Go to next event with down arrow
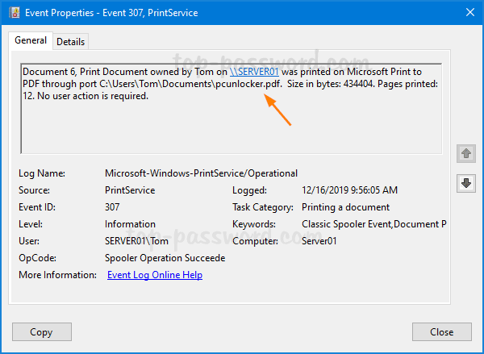The image size is (484, 354). 465,183
